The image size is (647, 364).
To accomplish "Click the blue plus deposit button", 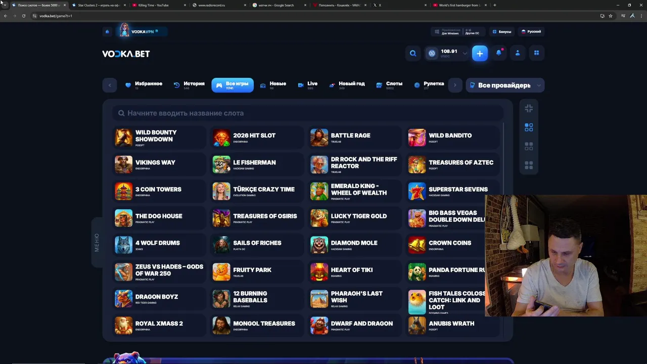I will [480, 53].
